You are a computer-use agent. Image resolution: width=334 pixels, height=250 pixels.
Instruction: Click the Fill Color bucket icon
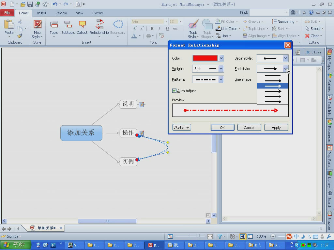point(218,21)
